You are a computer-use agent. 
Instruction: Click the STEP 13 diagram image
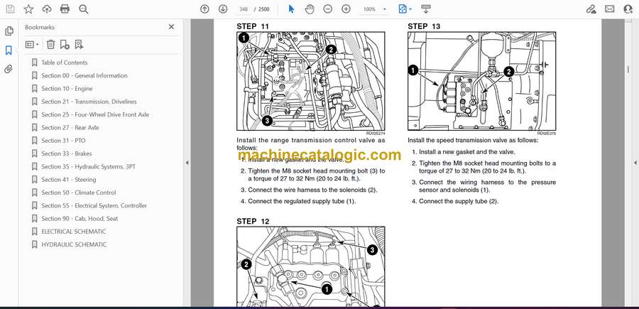click(x=481, y=81)
